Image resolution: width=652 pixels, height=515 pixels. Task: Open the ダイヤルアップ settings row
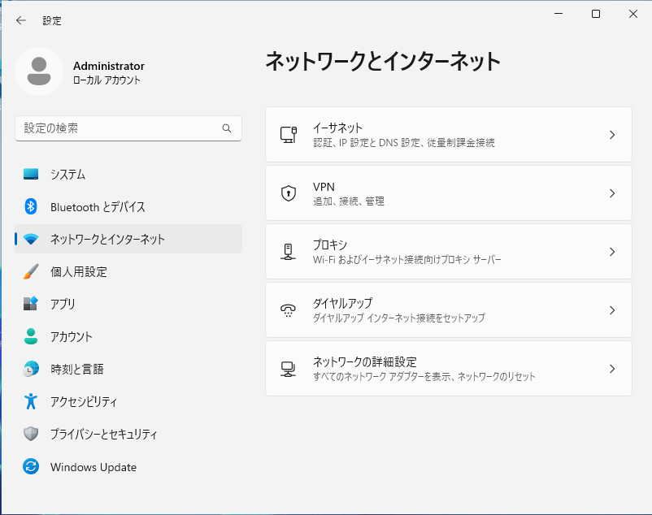[x=449, y=310]
